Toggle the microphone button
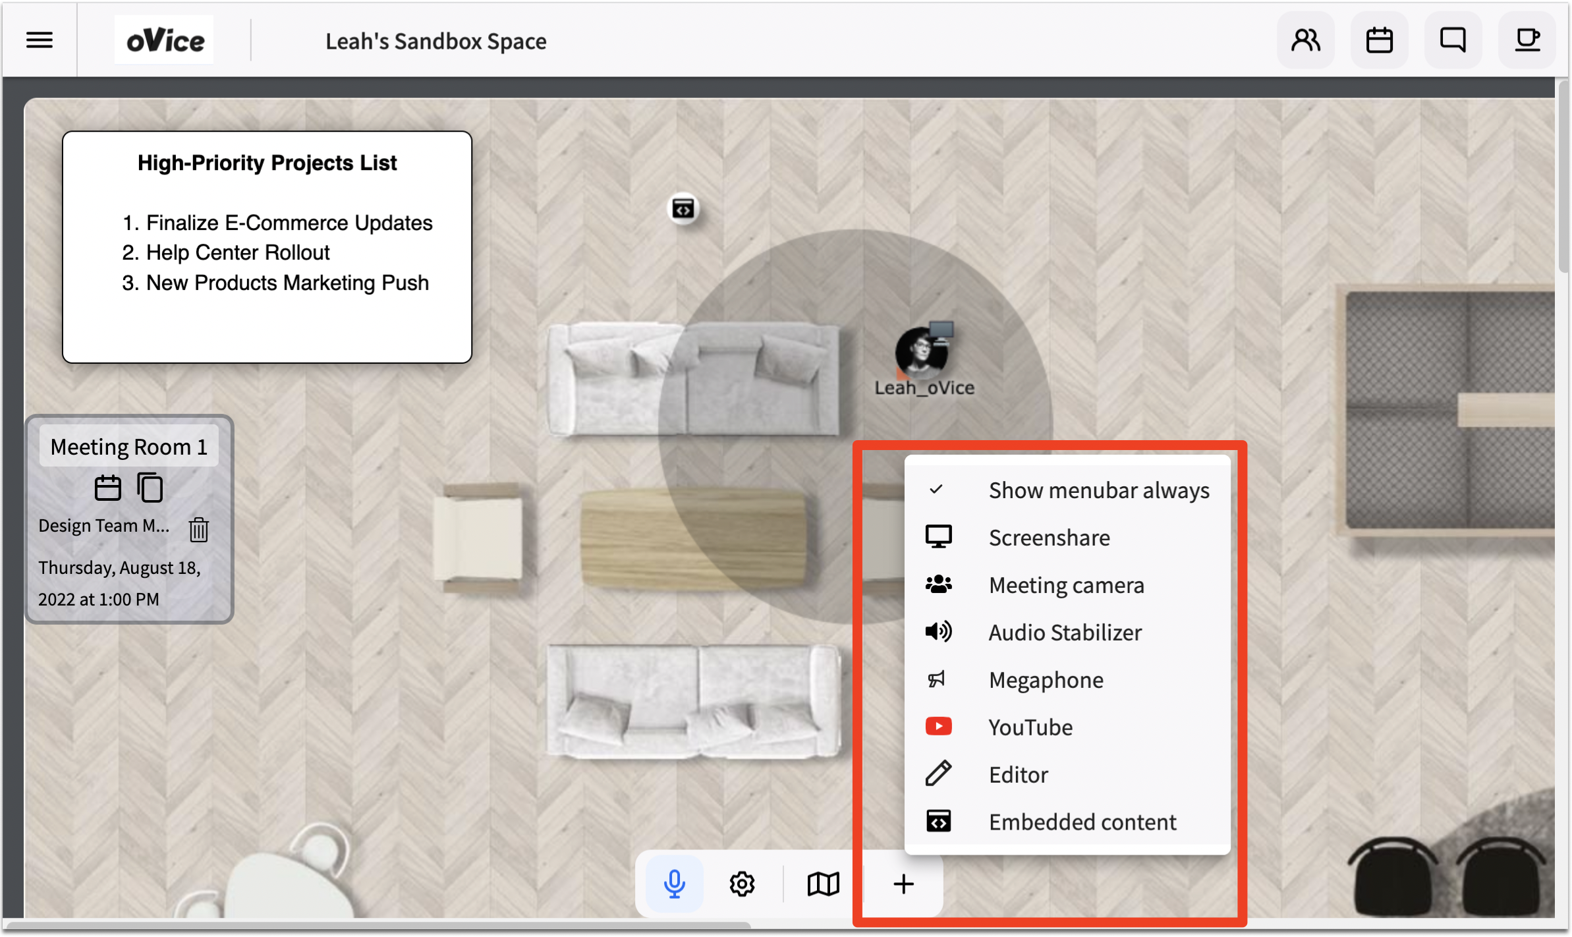The height and width of the screenshot is (937, 1572). pos(674,884)
